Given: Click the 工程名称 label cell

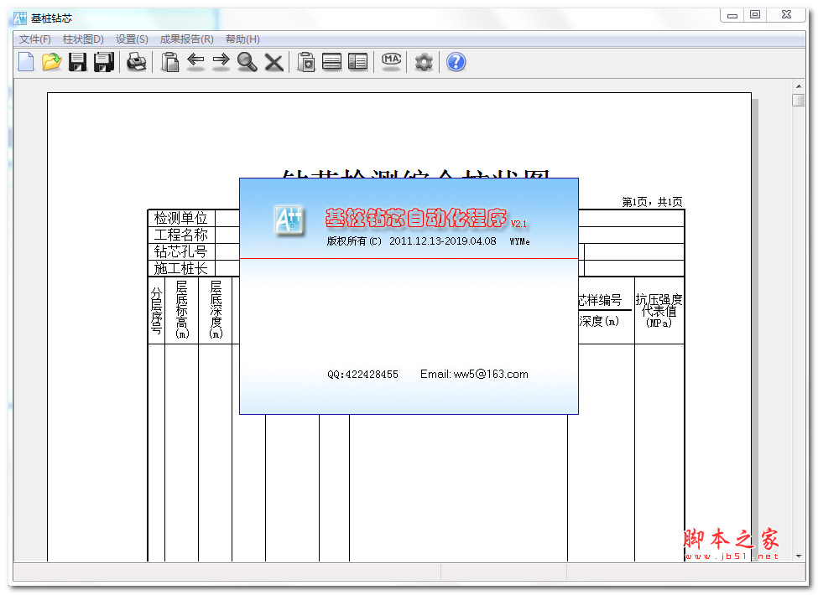Looking at the screenshot, I should (181, 235).
